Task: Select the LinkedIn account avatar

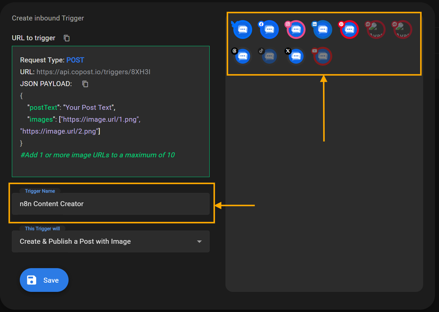Action: (323, 30)
